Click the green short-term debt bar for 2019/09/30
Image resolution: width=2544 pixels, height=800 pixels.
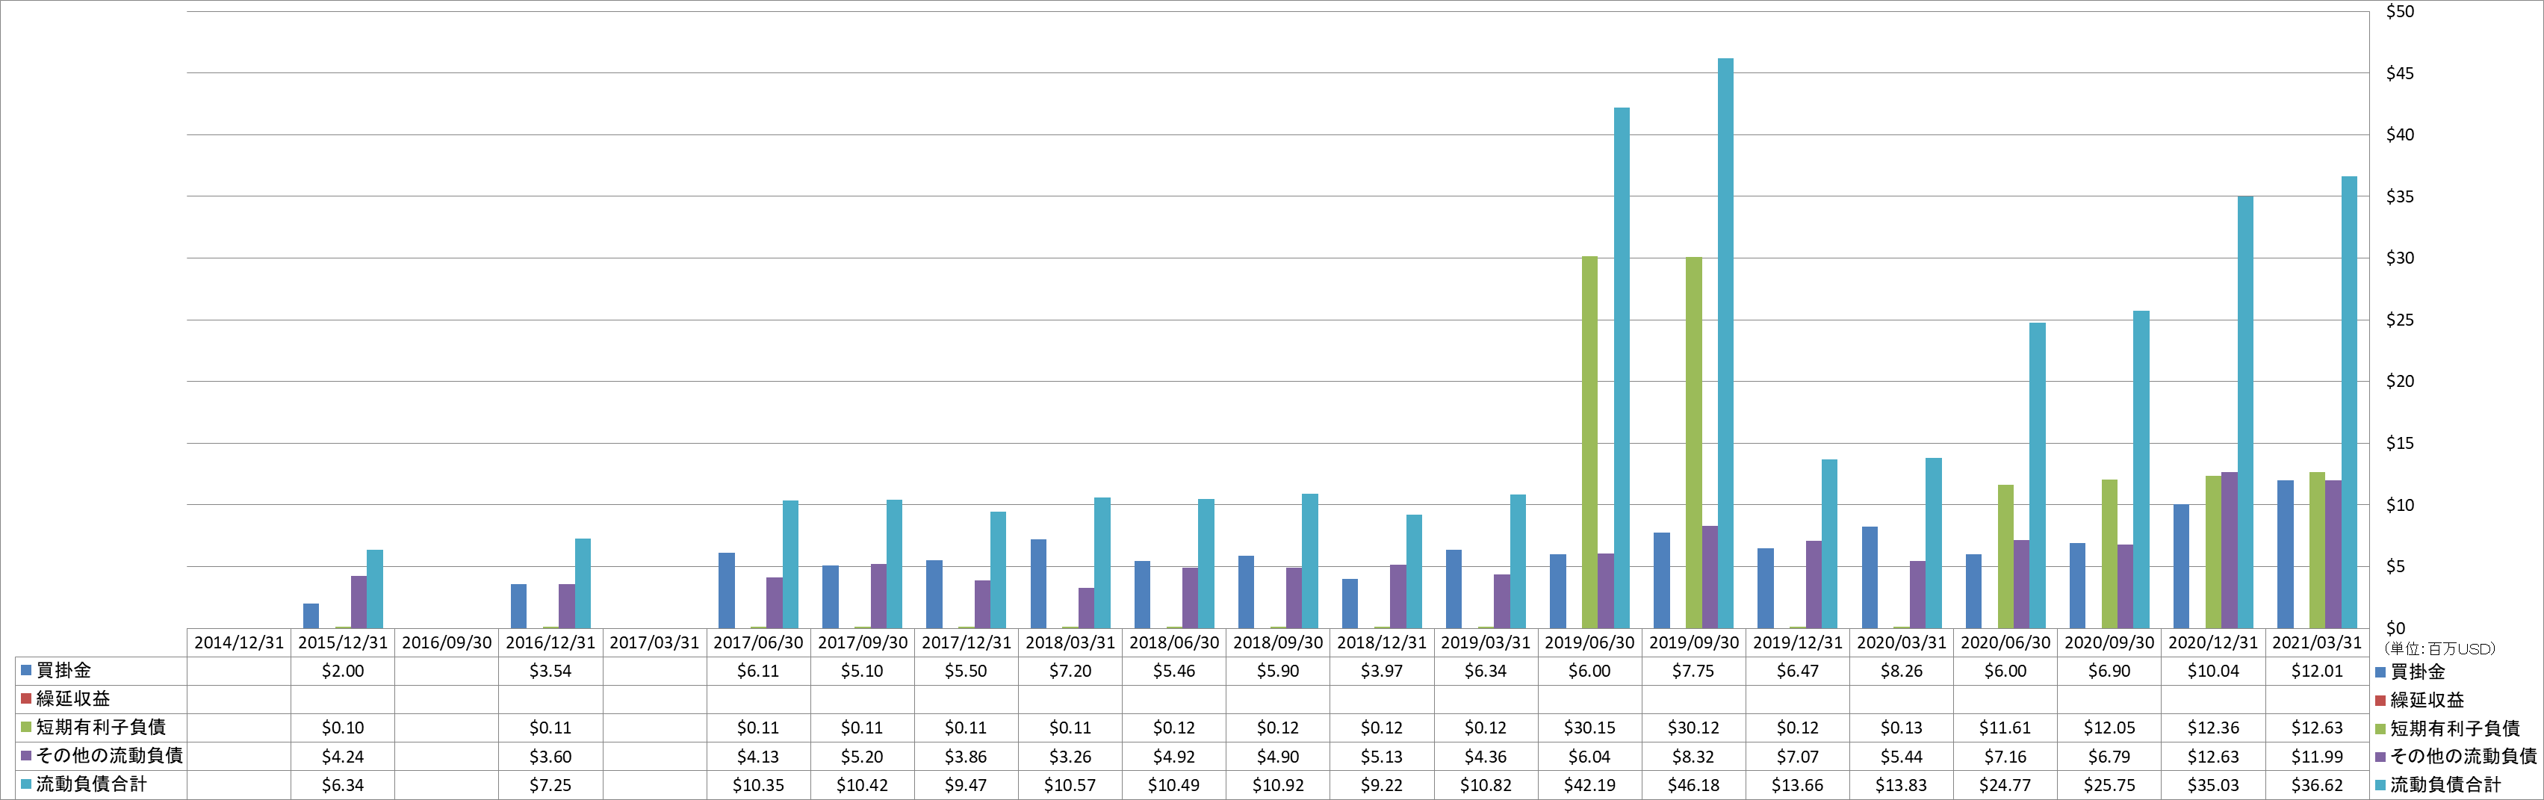click(1694, 442)
